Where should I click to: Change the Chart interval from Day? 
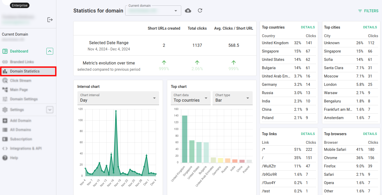(118, 98)
